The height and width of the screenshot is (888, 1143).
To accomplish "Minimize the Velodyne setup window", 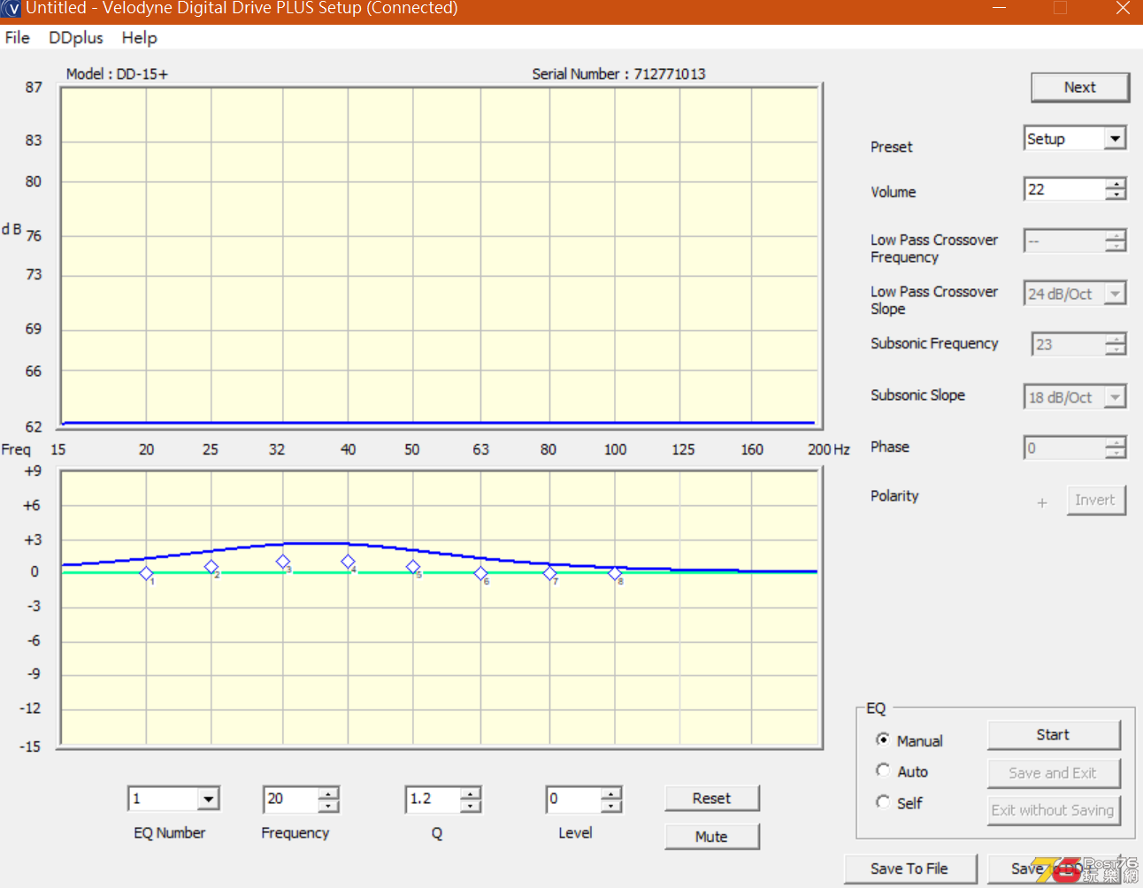I will (999, 8).
